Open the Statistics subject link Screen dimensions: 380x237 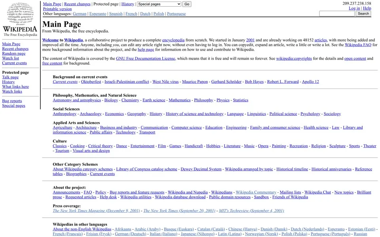coord(241,100)
